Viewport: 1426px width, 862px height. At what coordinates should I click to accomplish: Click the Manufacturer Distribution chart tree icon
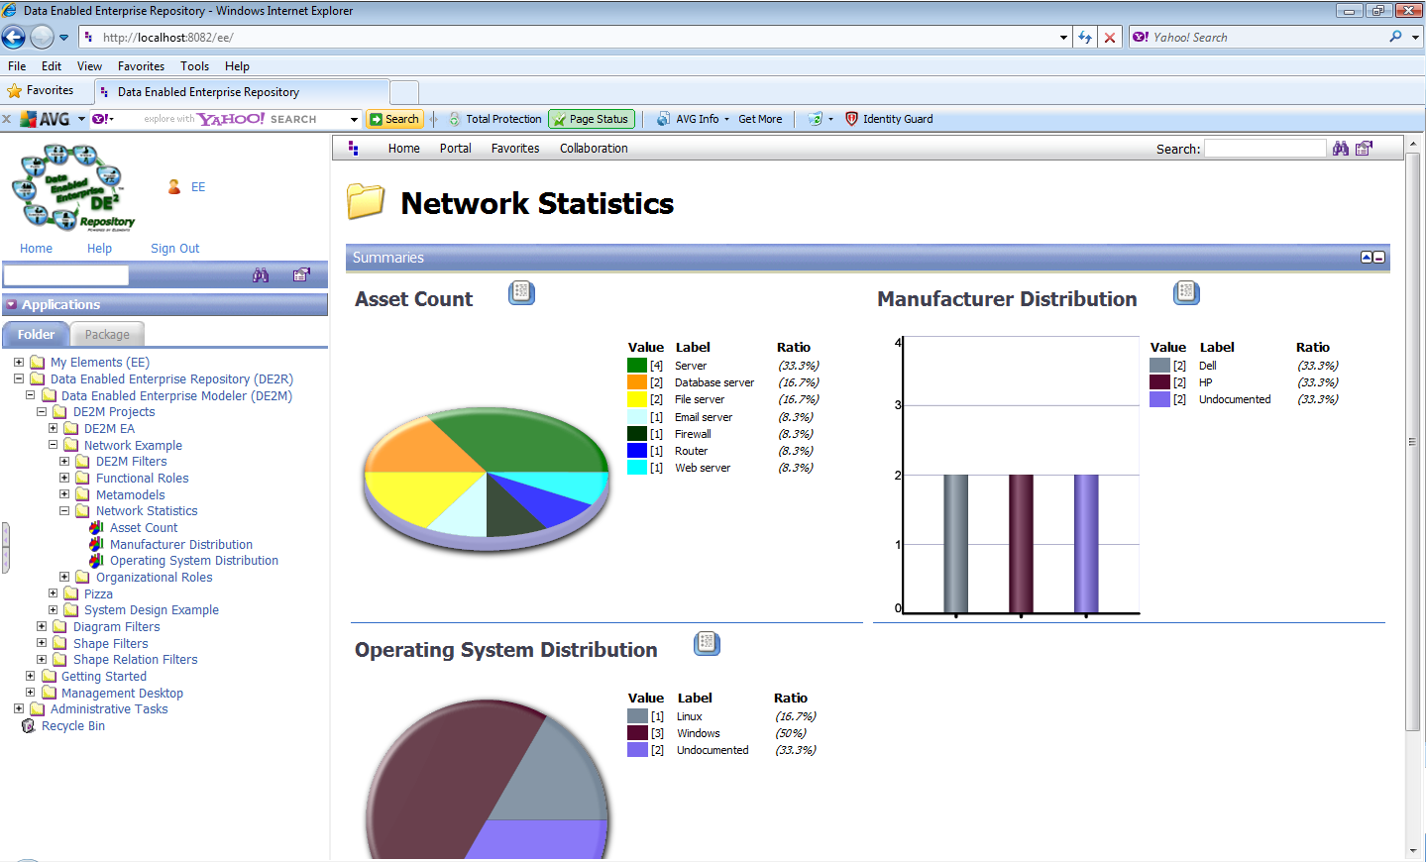[x=96, y=545]
